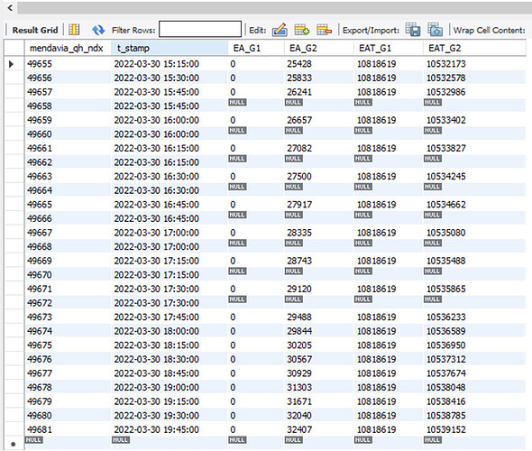Import records from external file icon
This screenshot has height=451, width=532.
[x=436, y=30]
